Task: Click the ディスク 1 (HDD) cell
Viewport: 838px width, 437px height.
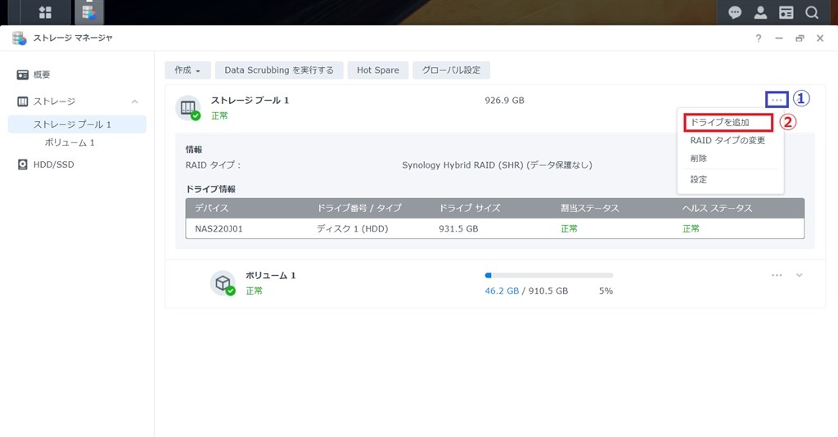Action: [x=352, y=228]
